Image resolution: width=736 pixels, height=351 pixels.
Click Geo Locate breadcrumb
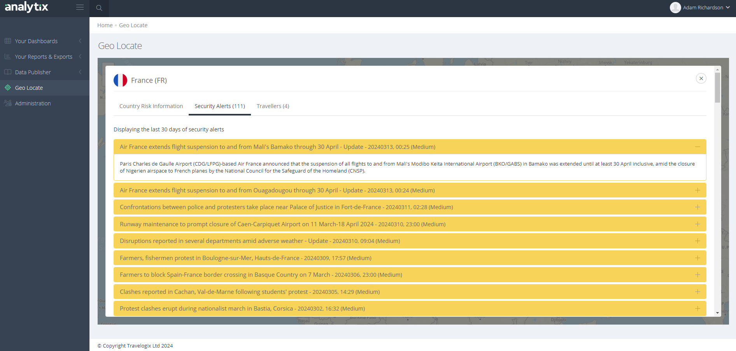[x=133, y=25]
